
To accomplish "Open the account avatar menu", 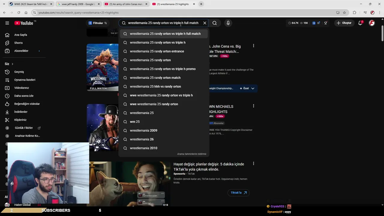I will 372,23.
